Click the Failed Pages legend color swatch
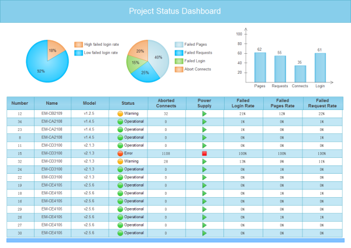Viewport: 351px width, 248px height. tap(179, 44)
